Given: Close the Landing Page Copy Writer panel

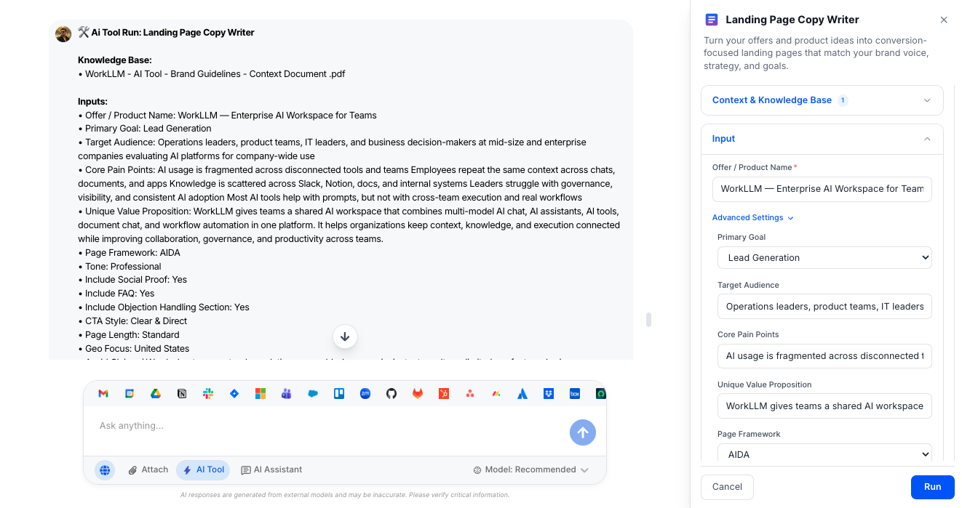Looking at the screenshot, I should 944,20.
